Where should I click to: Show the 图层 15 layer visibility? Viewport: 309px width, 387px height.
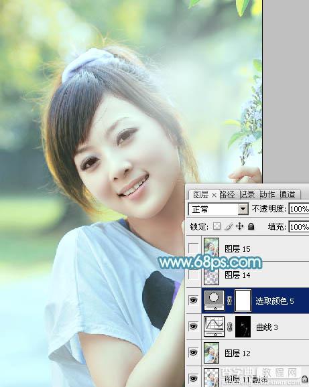(x=194, y=248)
